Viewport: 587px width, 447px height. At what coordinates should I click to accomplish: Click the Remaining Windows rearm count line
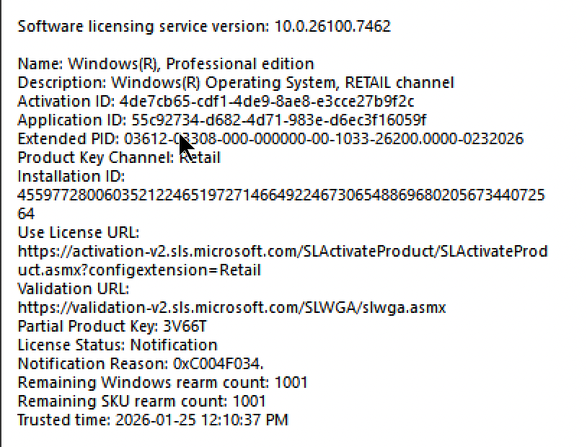click(162, 382)
